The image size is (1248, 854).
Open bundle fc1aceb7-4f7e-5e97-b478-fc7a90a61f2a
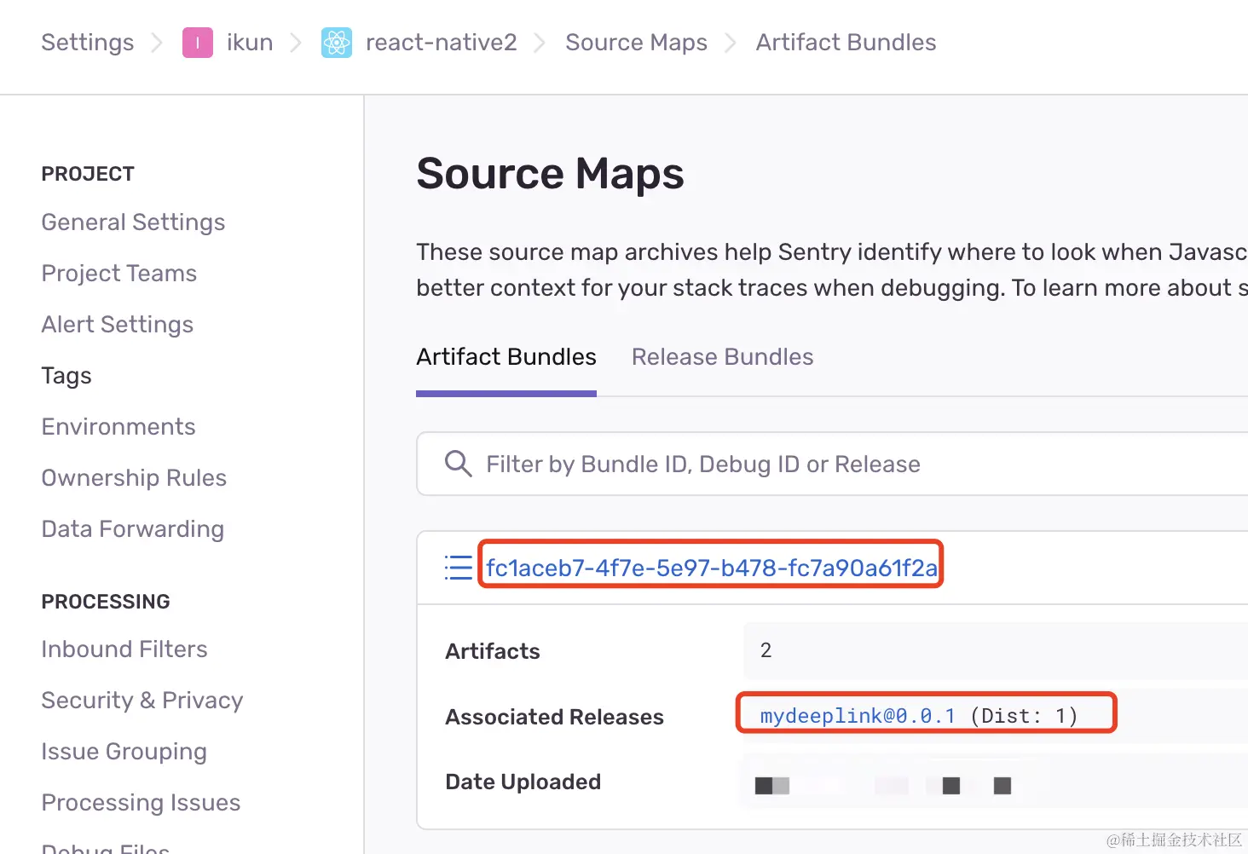712,568
